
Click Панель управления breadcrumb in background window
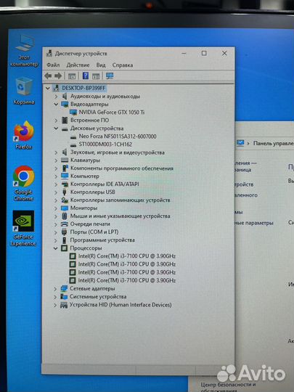274,144
